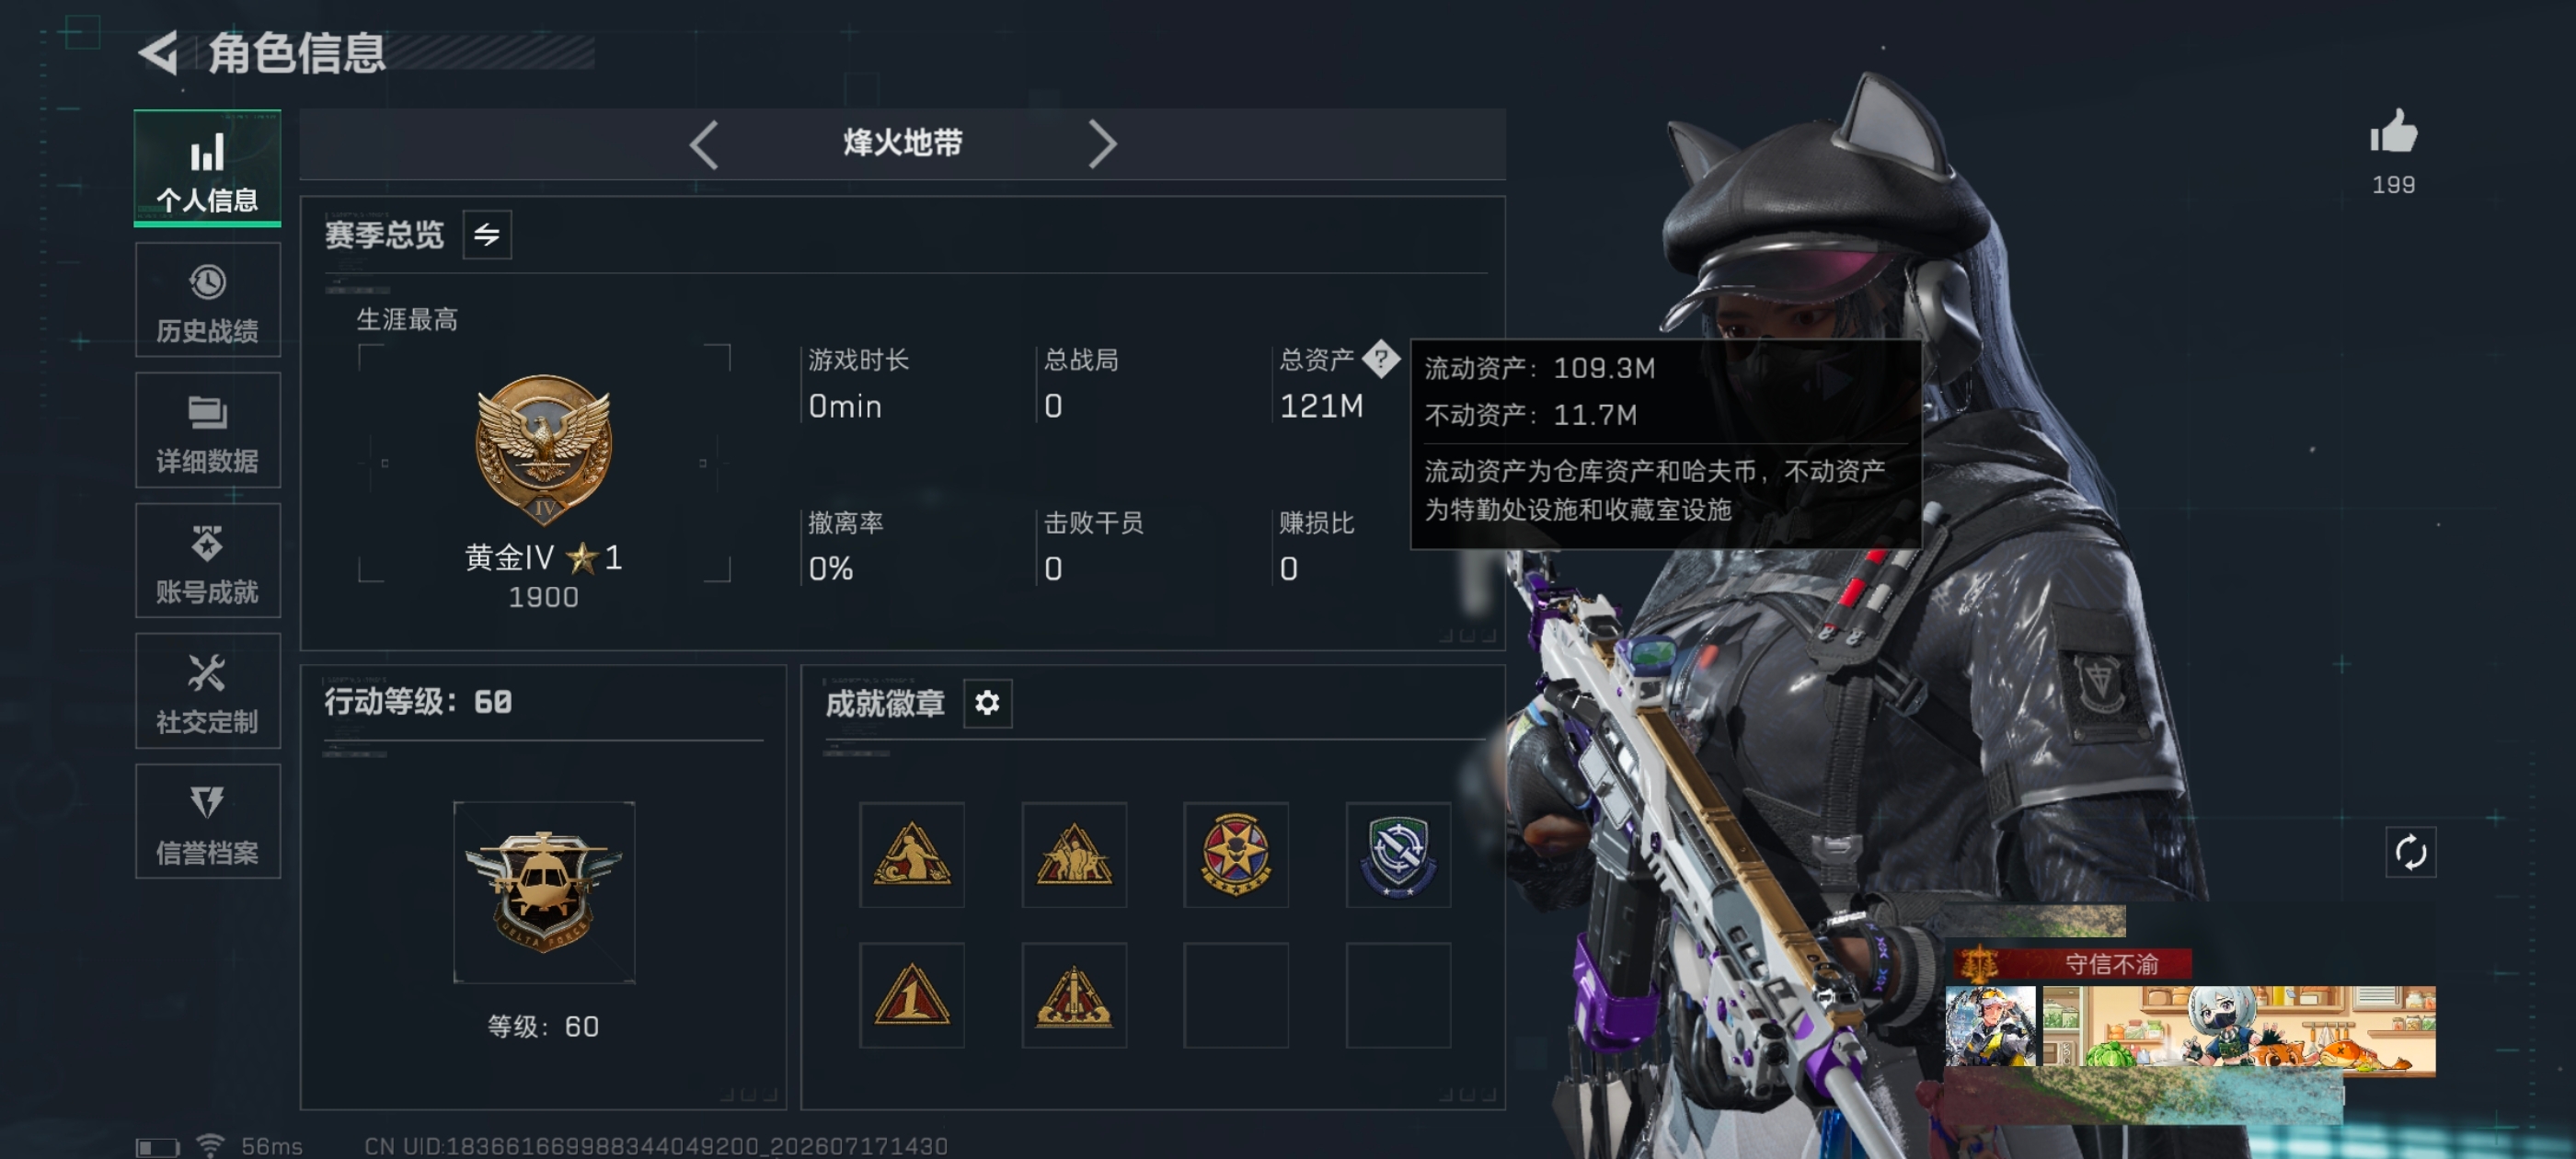Image resolution: width=2576 pixels, height=1159 pixels.
Task: Click the 守信不渝 title banner
Action: pyautogui.click(x=2072, y=964)
